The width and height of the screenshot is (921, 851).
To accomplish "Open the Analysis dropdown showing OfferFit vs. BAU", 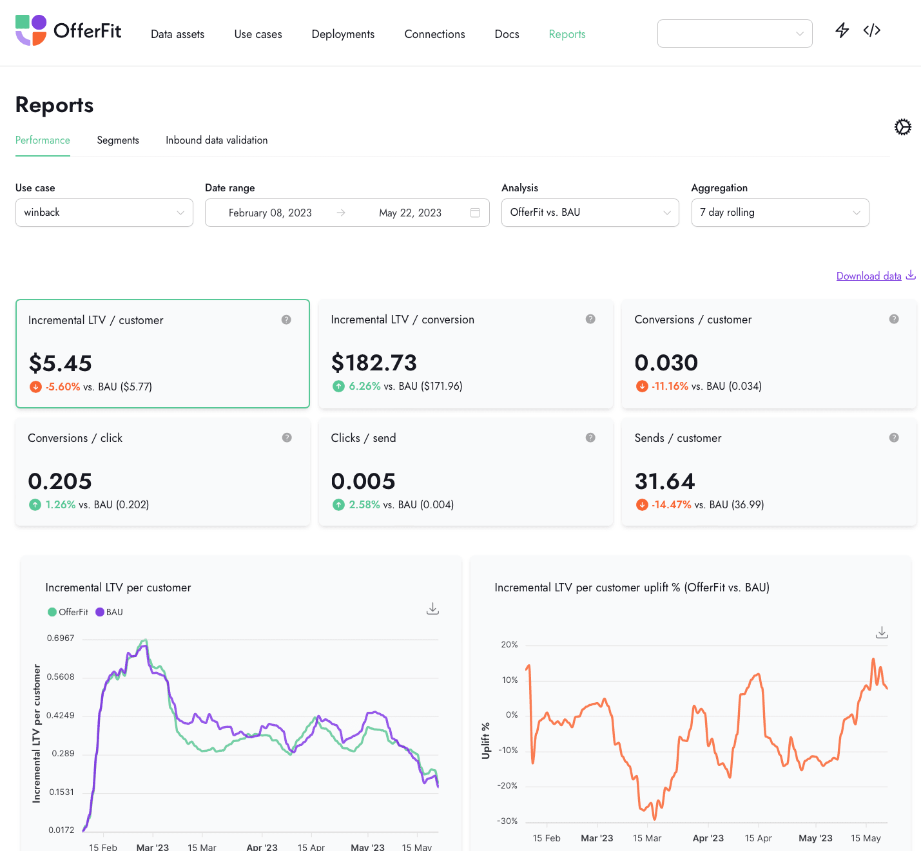I will [x=590, y=213].
